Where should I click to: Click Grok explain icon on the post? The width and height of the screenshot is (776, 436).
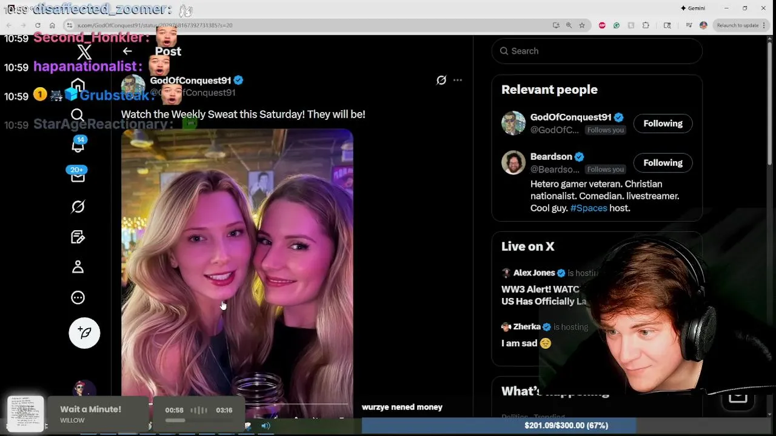(441, 80)
